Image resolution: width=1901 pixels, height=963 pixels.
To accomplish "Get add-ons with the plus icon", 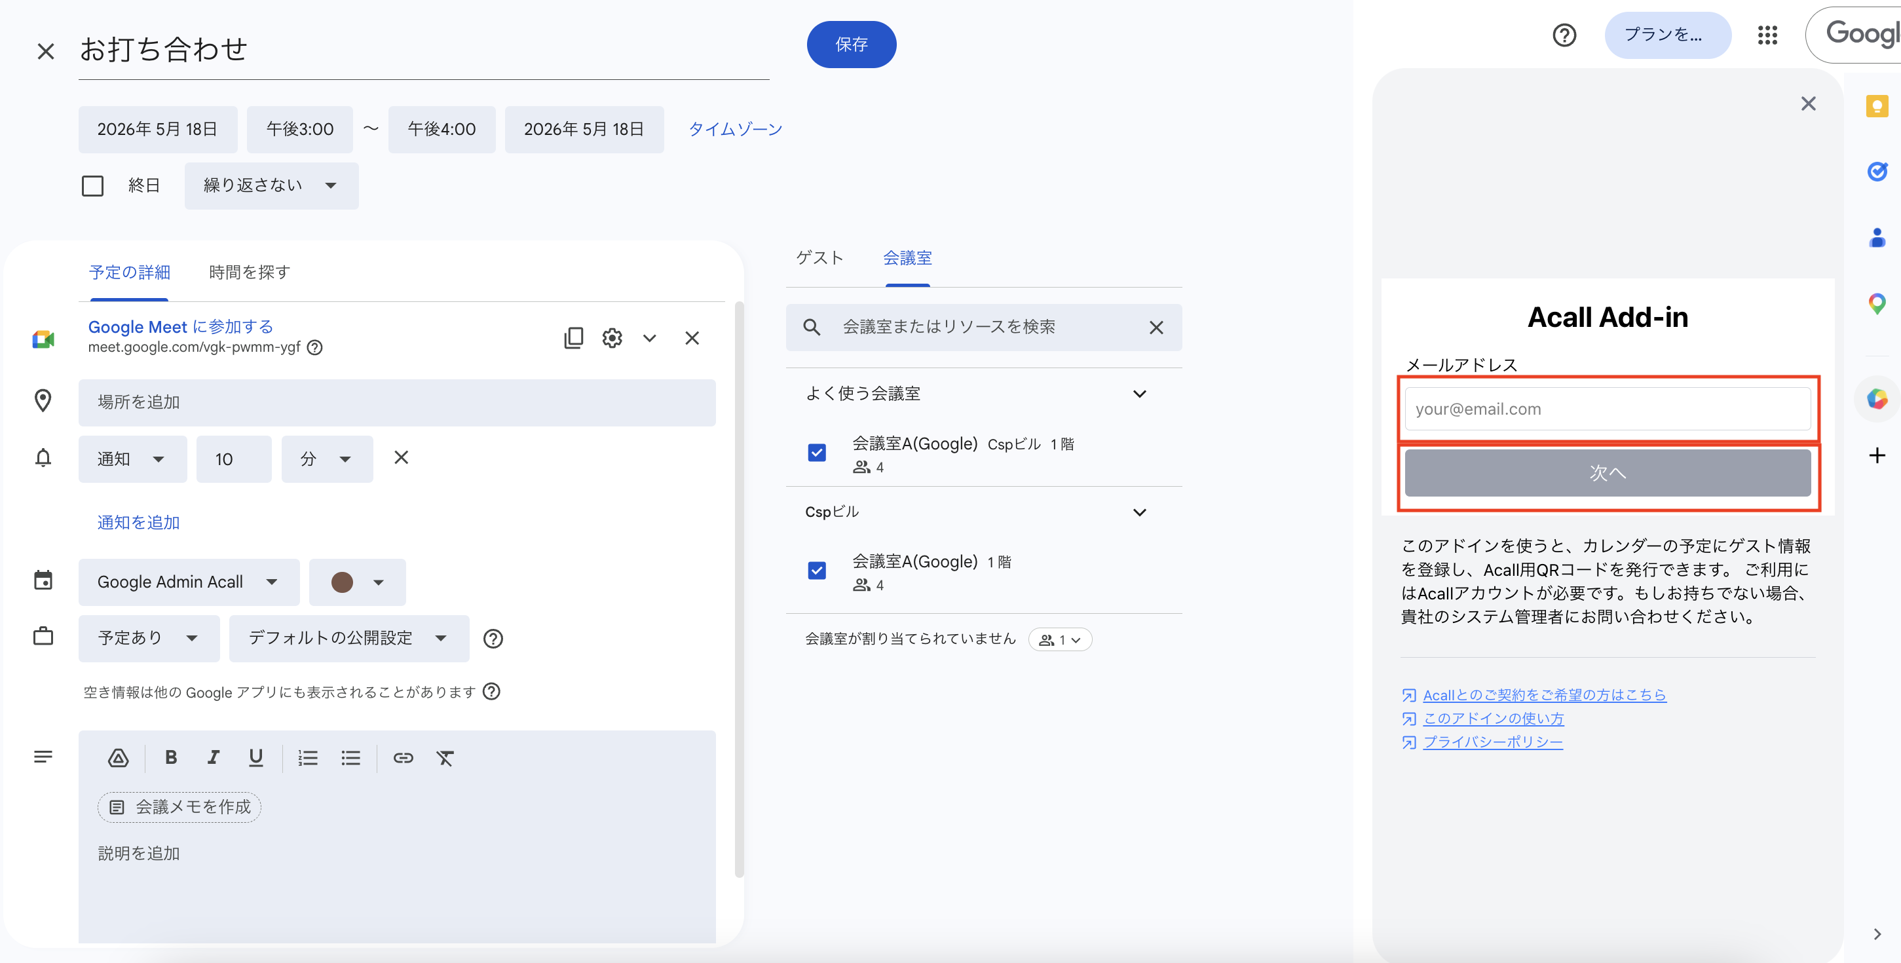I will [x=1877, y=455].
